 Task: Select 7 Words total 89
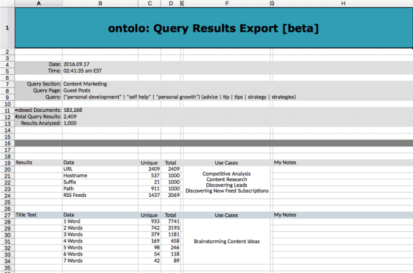(x=171, y=261)
